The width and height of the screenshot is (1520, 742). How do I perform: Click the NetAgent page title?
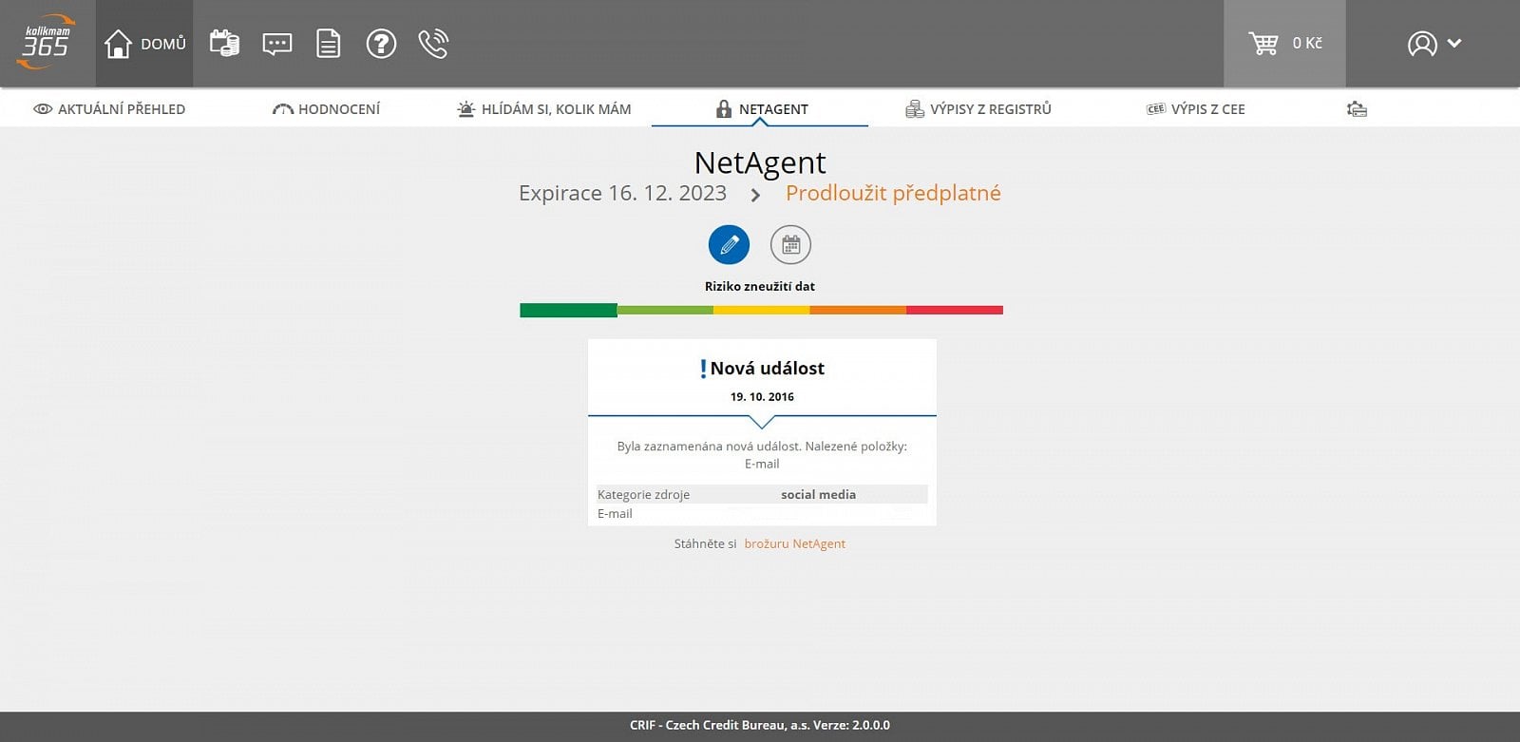pyautogui.click(x=760, y=162)
